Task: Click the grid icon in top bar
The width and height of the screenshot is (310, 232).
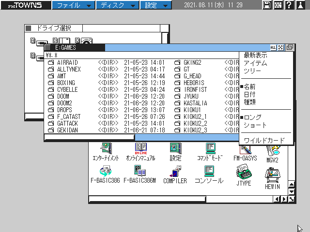Action: (x=278, y=5)
